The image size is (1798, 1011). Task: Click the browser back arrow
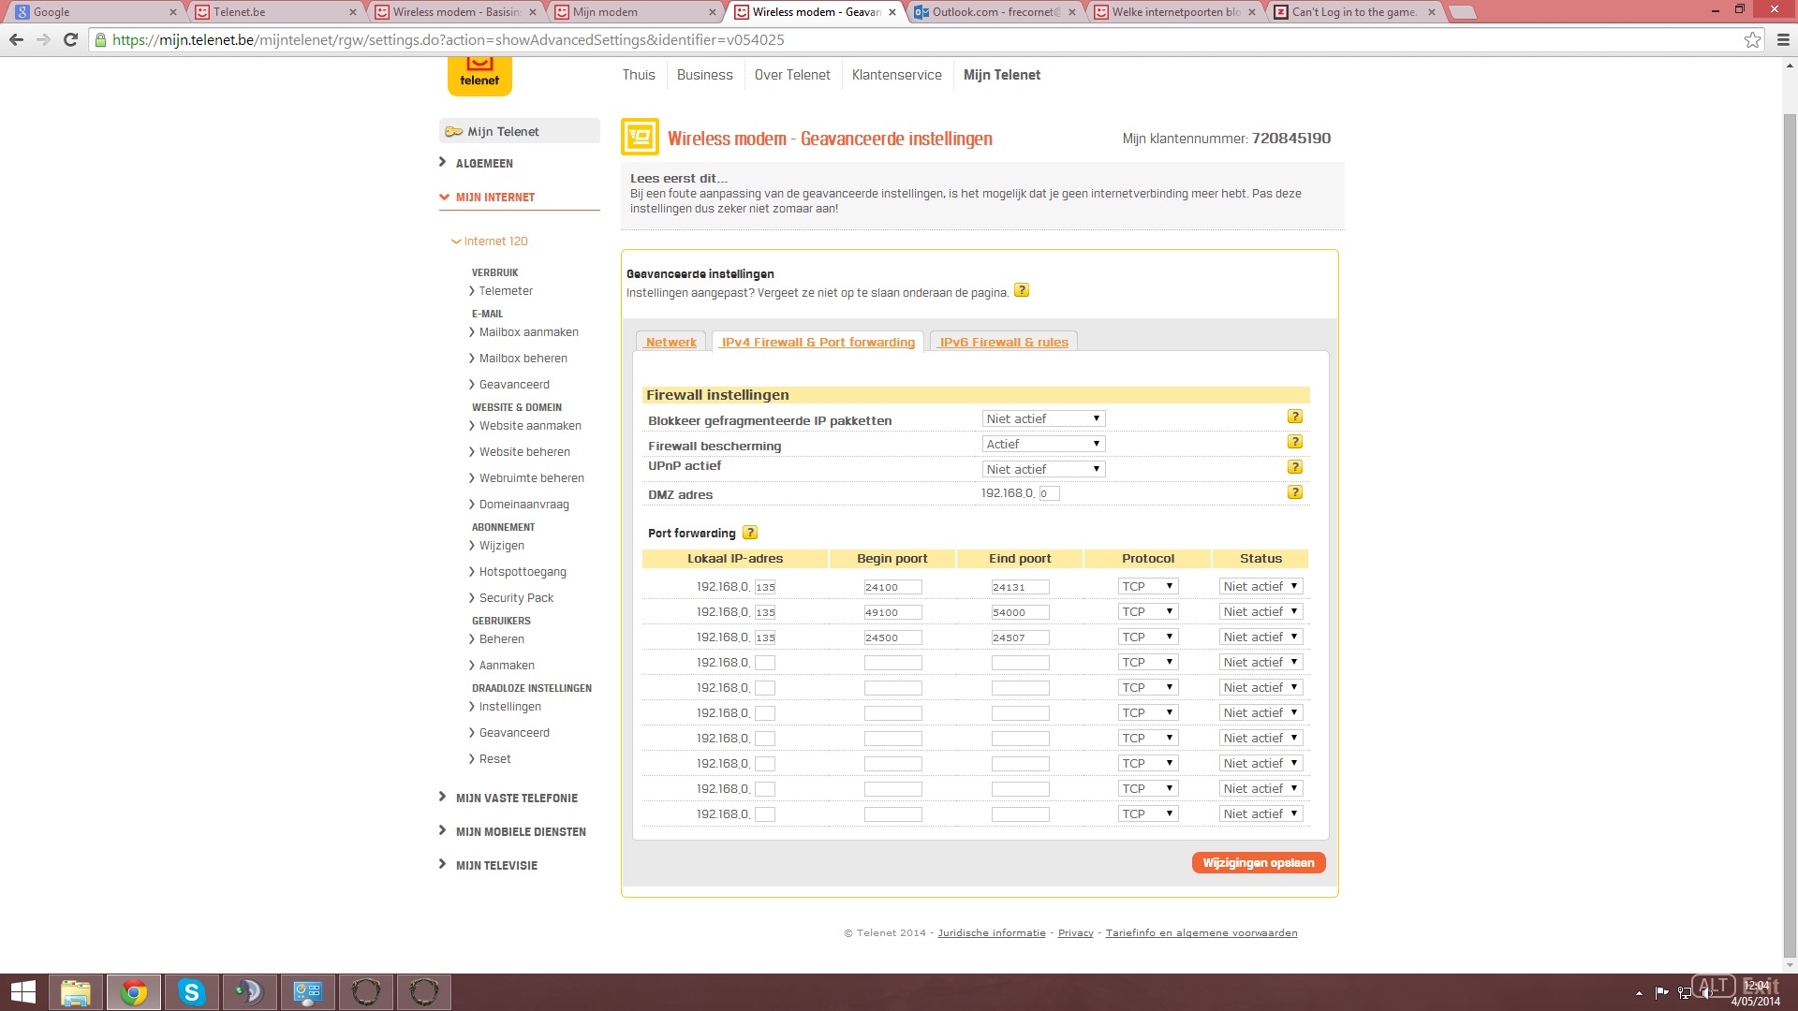tap(16, 39)
